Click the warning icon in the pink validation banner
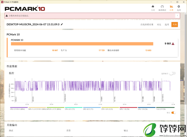The image size is (187, 137). coord(7,16)
